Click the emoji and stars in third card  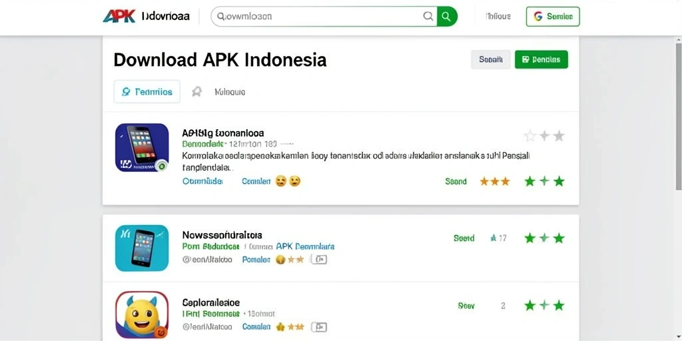(x=290, y=326)
